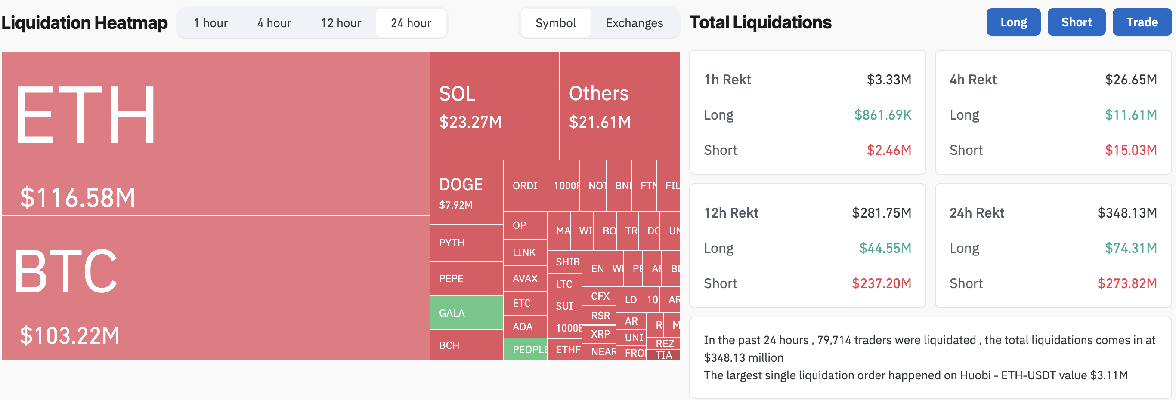Click the ETH block in heatmap
This screenshot has height=400, width=1176.
coord(216,133)
